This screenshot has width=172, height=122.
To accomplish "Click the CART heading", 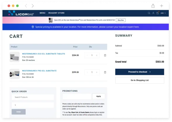I will point(16,36).
